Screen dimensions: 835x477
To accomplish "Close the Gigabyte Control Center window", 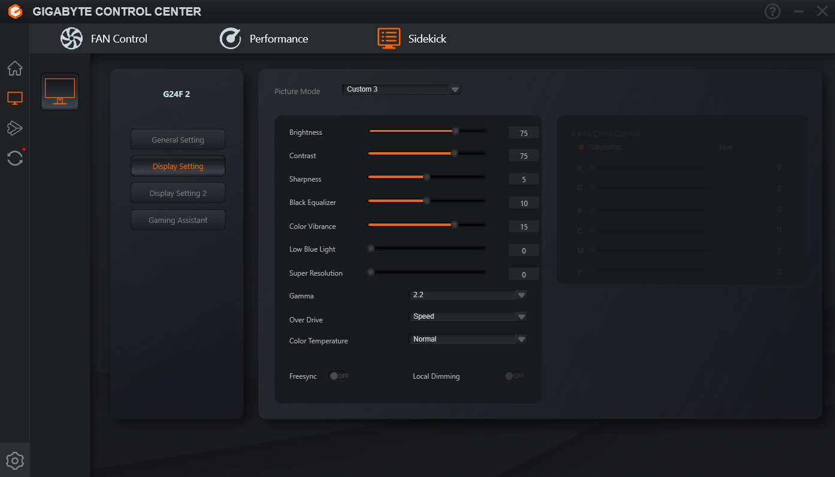I will pyautogui.click(x=822, y=11).
